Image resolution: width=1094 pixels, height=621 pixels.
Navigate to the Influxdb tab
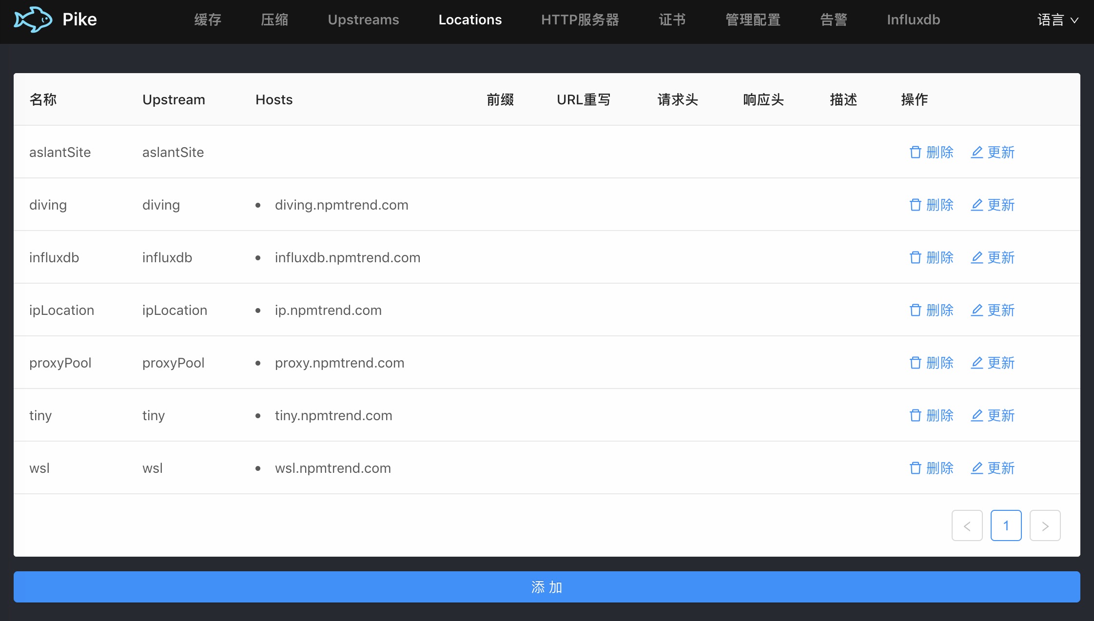click(x=913, y=20)
